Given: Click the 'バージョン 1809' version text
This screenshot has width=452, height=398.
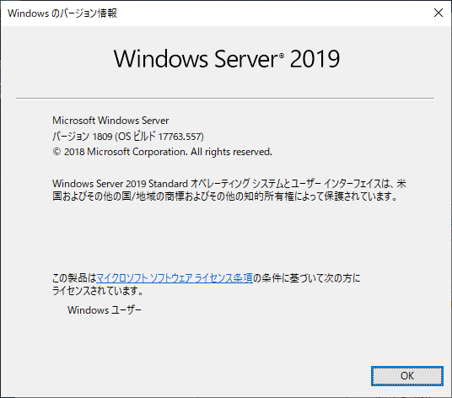Looking at the screenshot, I should (82, 137).
